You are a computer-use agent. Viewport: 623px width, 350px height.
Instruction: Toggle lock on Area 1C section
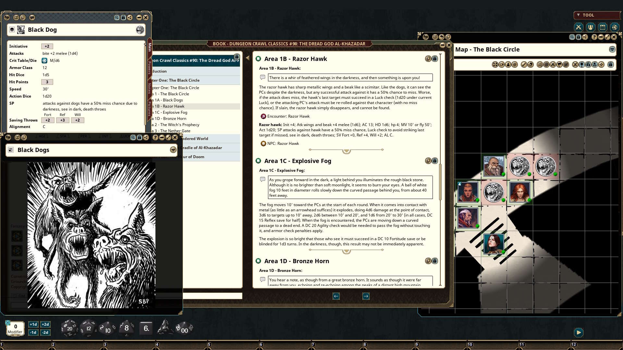click(435, 161)
